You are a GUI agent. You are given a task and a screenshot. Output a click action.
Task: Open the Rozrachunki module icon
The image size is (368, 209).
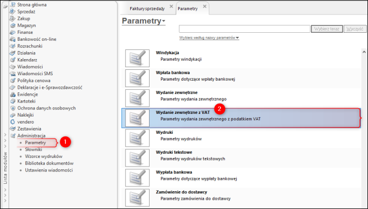(x=12, y=46)
